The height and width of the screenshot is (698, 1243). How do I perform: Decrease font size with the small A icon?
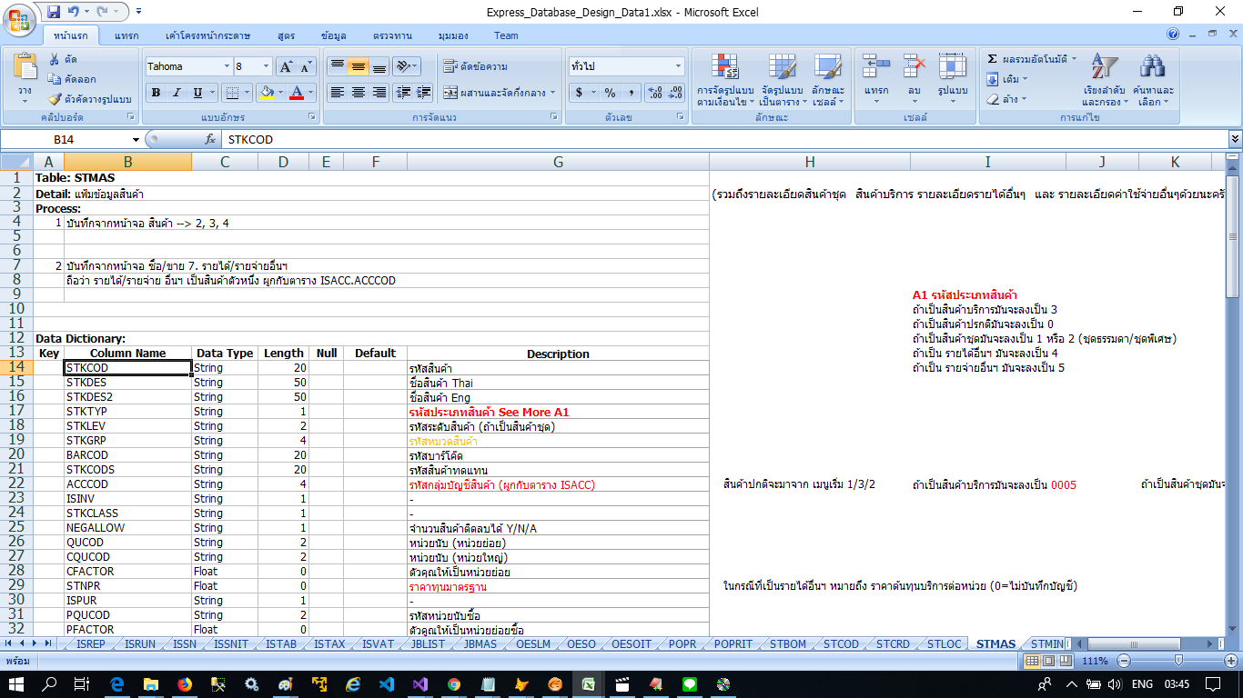coord(305,66)
